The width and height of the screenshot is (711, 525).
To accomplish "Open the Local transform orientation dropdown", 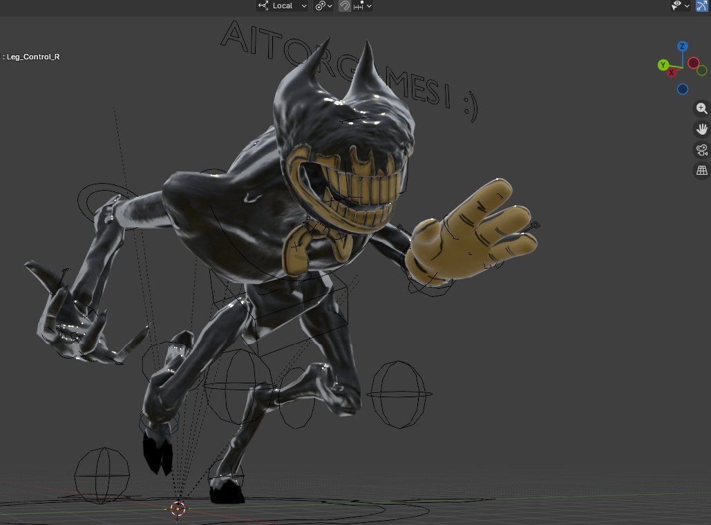I will click(x=282, y=6).
